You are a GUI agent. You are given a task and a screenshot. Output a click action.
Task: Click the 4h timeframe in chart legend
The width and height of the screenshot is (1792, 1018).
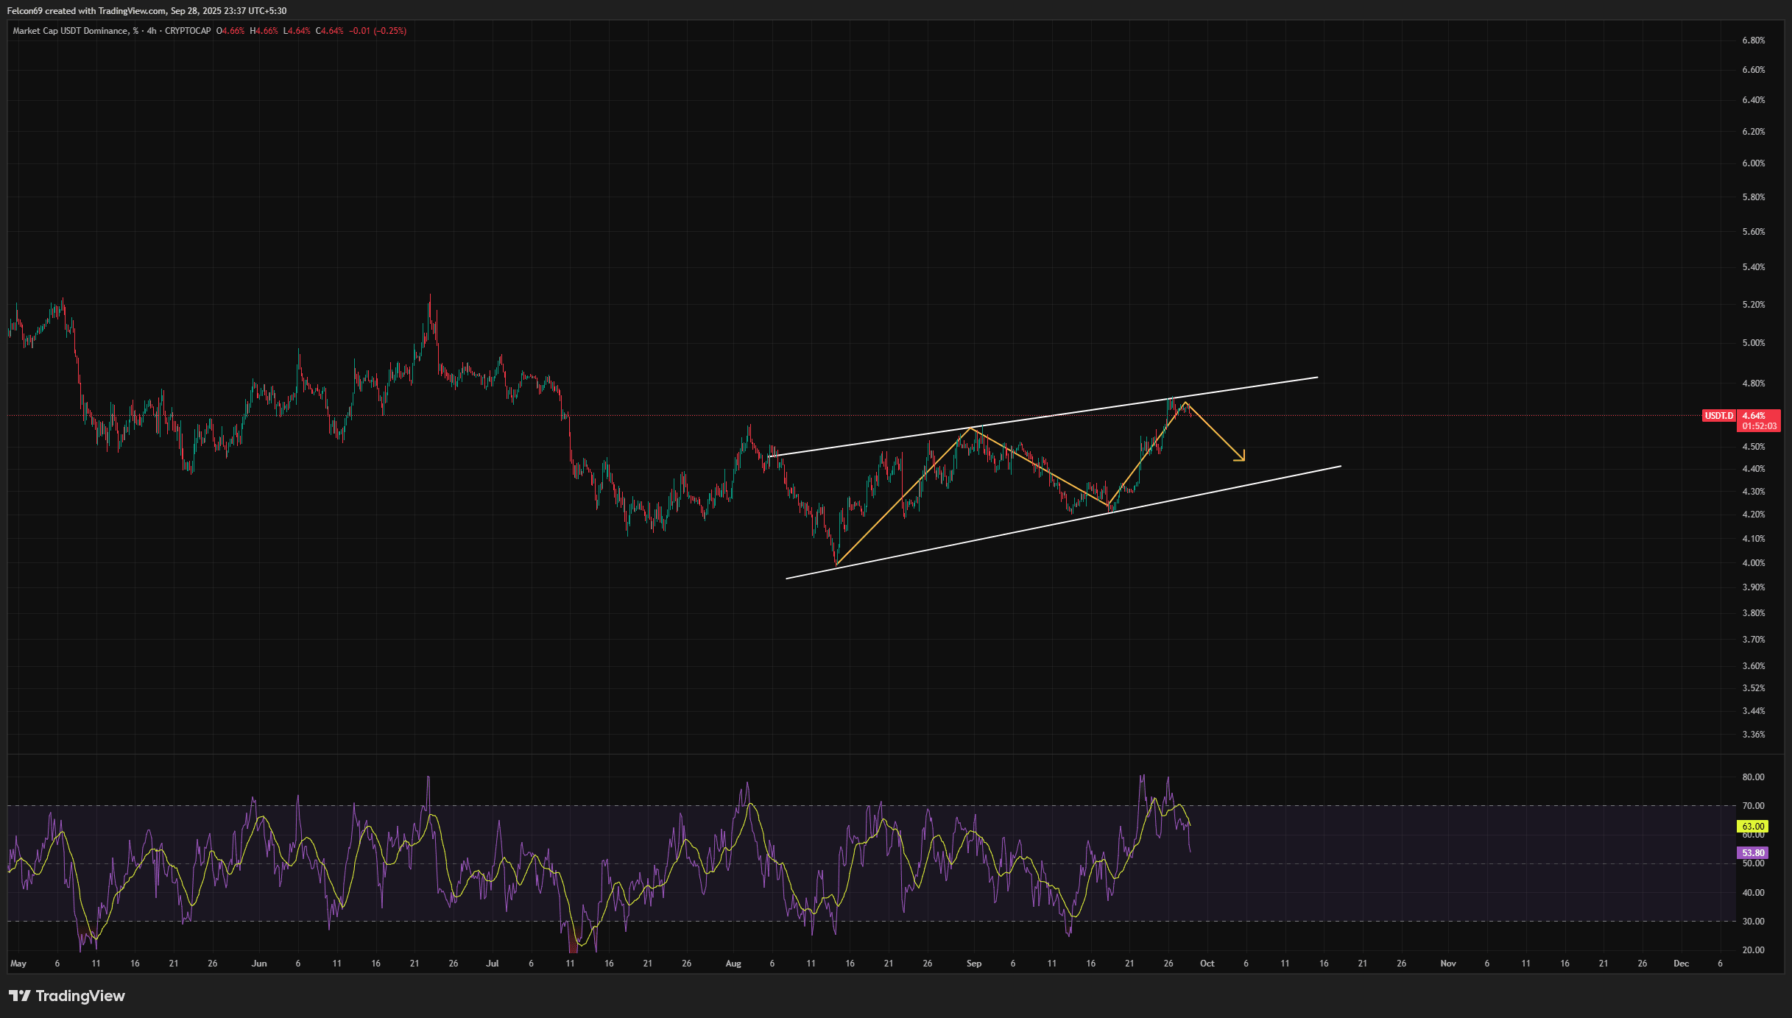[x=152, y=31]
